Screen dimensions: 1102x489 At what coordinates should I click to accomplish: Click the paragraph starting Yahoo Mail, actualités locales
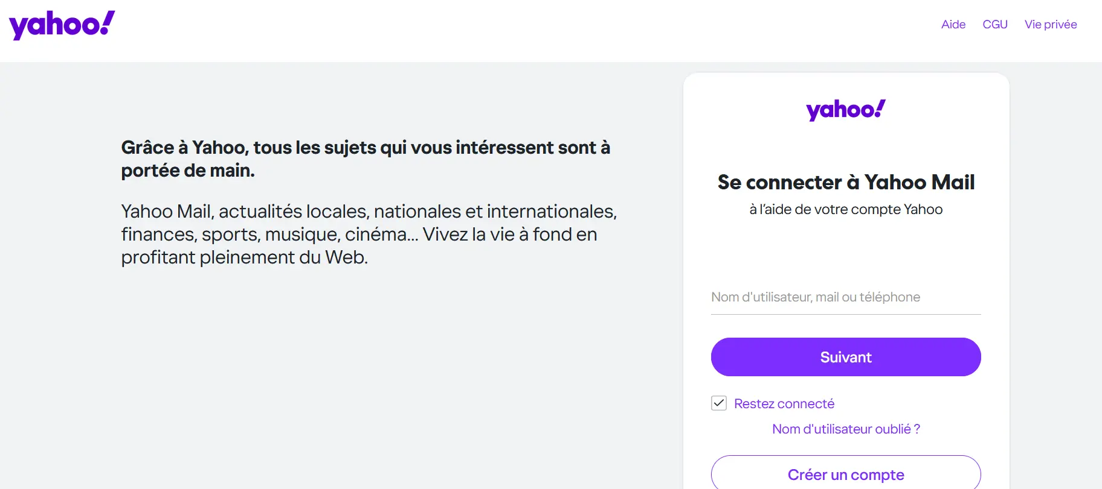(x=369, y=234)
